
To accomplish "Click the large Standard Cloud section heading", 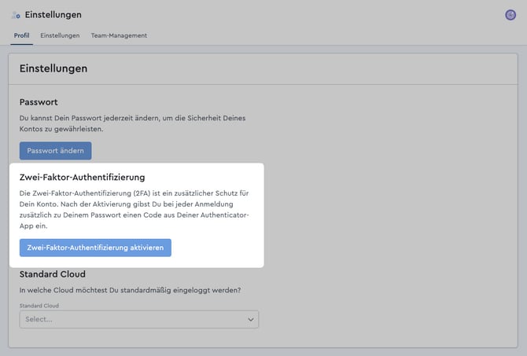I will pyautogui.click(x=52, y=274).
